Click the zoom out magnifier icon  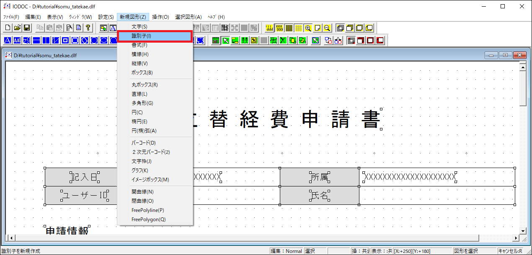(x=327, y=28)
